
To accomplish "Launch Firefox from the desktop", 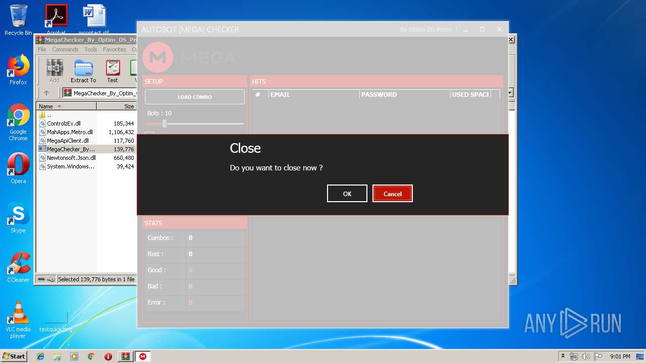I will tap(18, 70).
